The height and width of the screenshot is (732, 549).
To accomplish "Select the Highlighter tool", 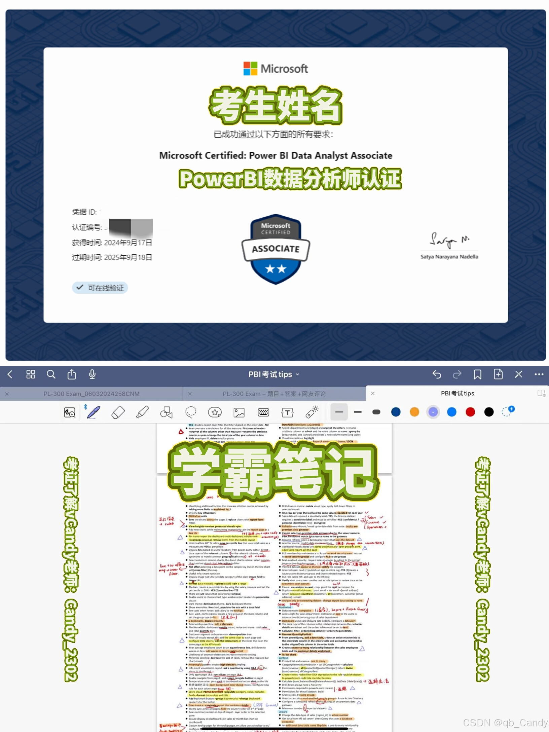I will coord(142,412).
